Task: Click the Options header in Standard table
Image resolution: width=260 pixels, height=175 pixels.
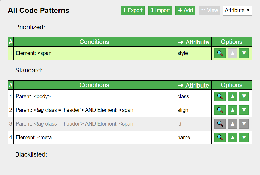Action: (232, 85)
